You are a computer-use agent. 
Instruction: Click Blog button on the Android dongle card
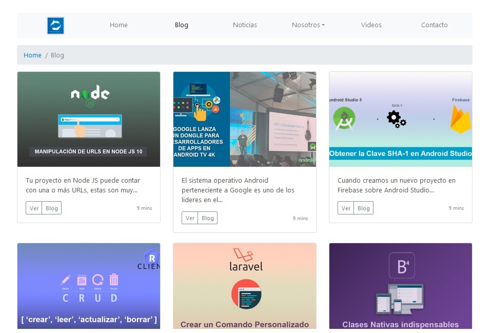pos(208,218)
